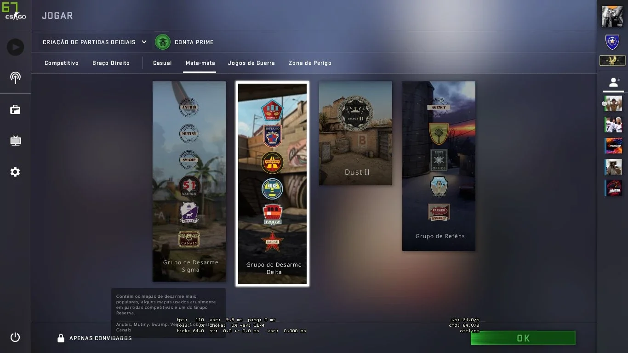Select the Dust II card title

pyautogui.click(x=357, y=172)
